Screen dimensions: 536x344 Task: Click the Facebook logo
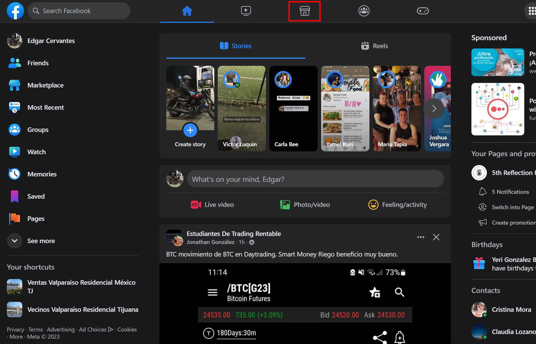click(x=15, y=11)
